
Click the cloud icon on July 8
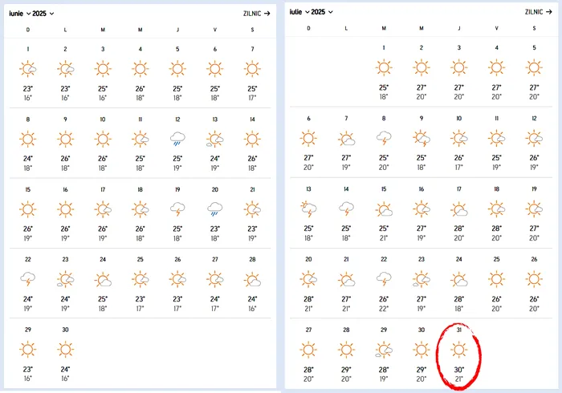384,138
